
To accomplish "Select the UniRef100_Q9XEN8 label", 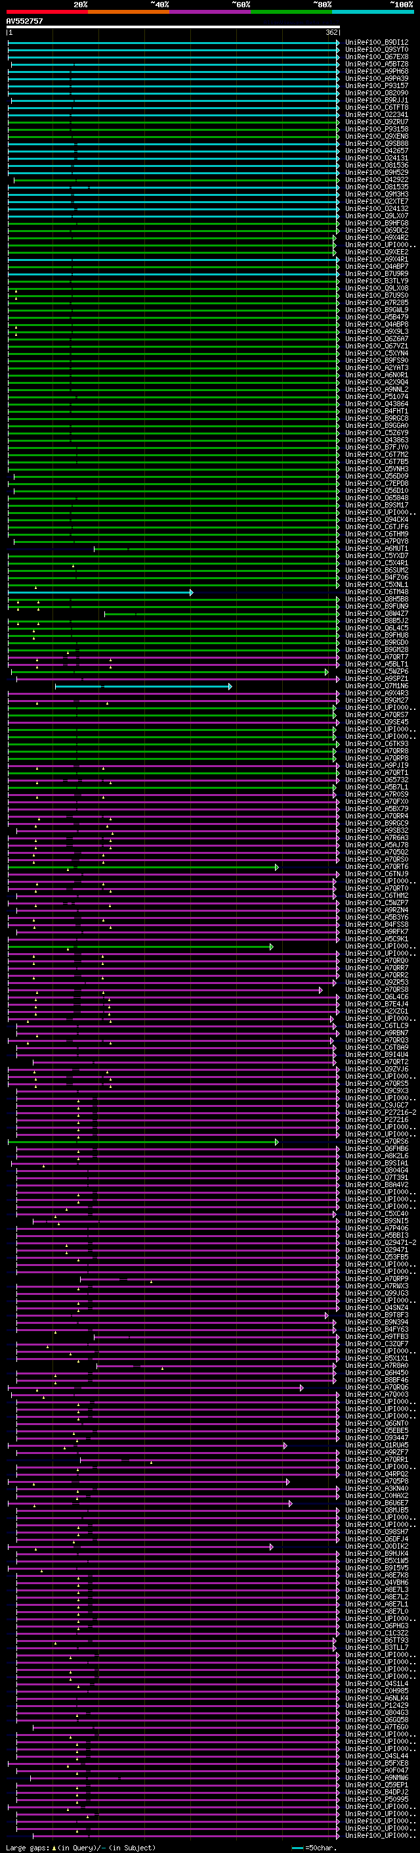I will click(x=376, y=136).
